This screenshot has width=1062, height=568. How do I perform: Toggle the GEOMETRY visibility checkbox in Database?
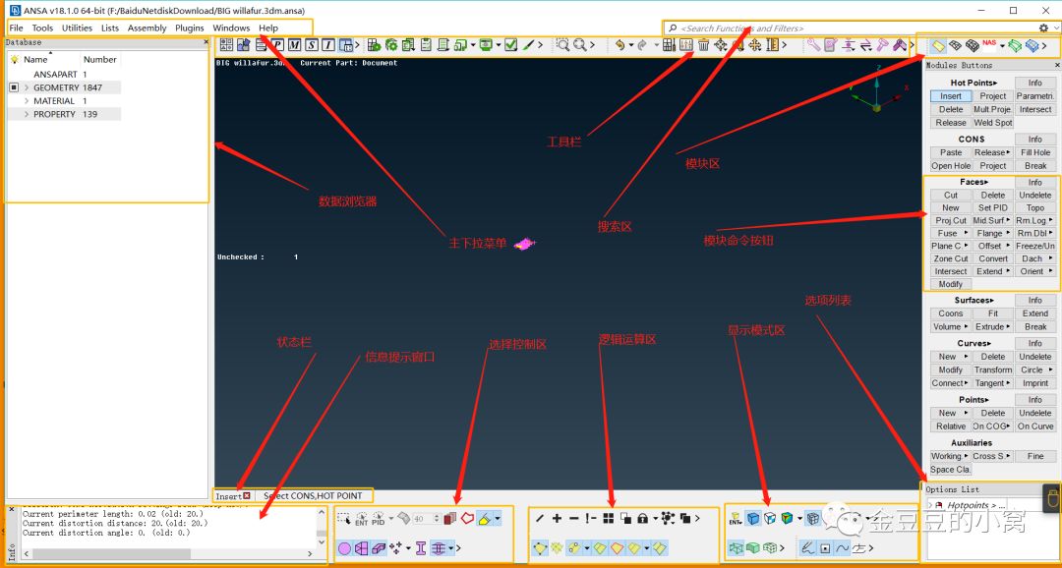(14, 87)
